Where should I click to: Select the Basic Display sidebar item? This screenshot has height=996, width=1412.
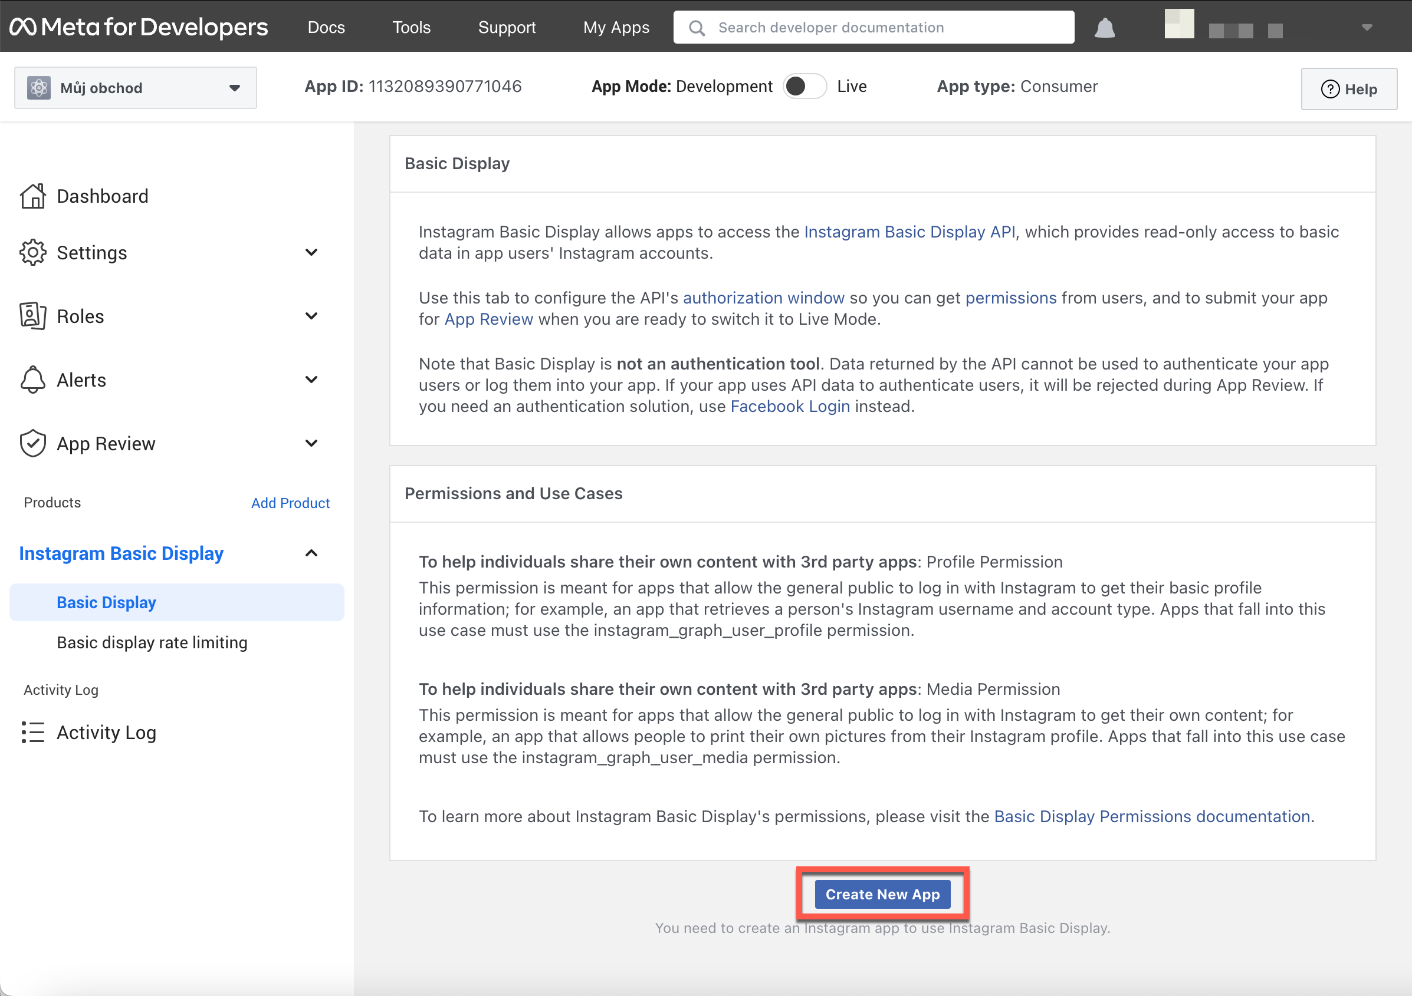pyautogui.click(x=176, y=602)
